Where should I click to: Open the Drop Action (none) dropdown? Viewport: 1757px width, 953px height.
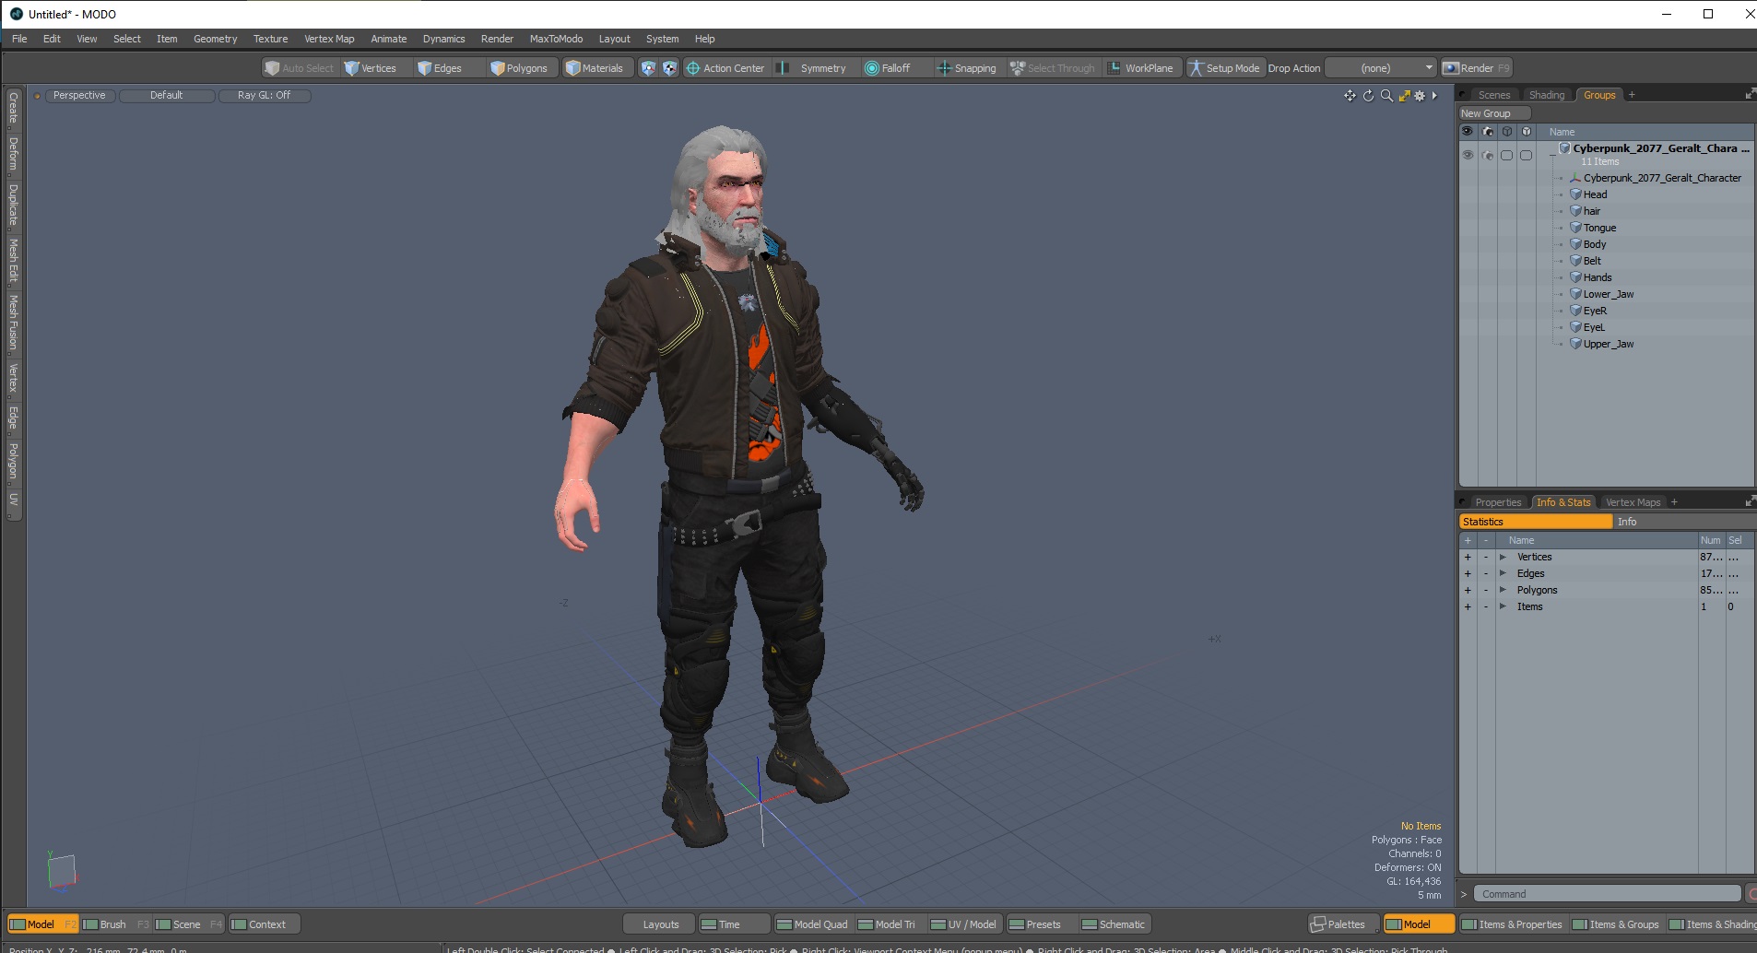(1381, 68)
